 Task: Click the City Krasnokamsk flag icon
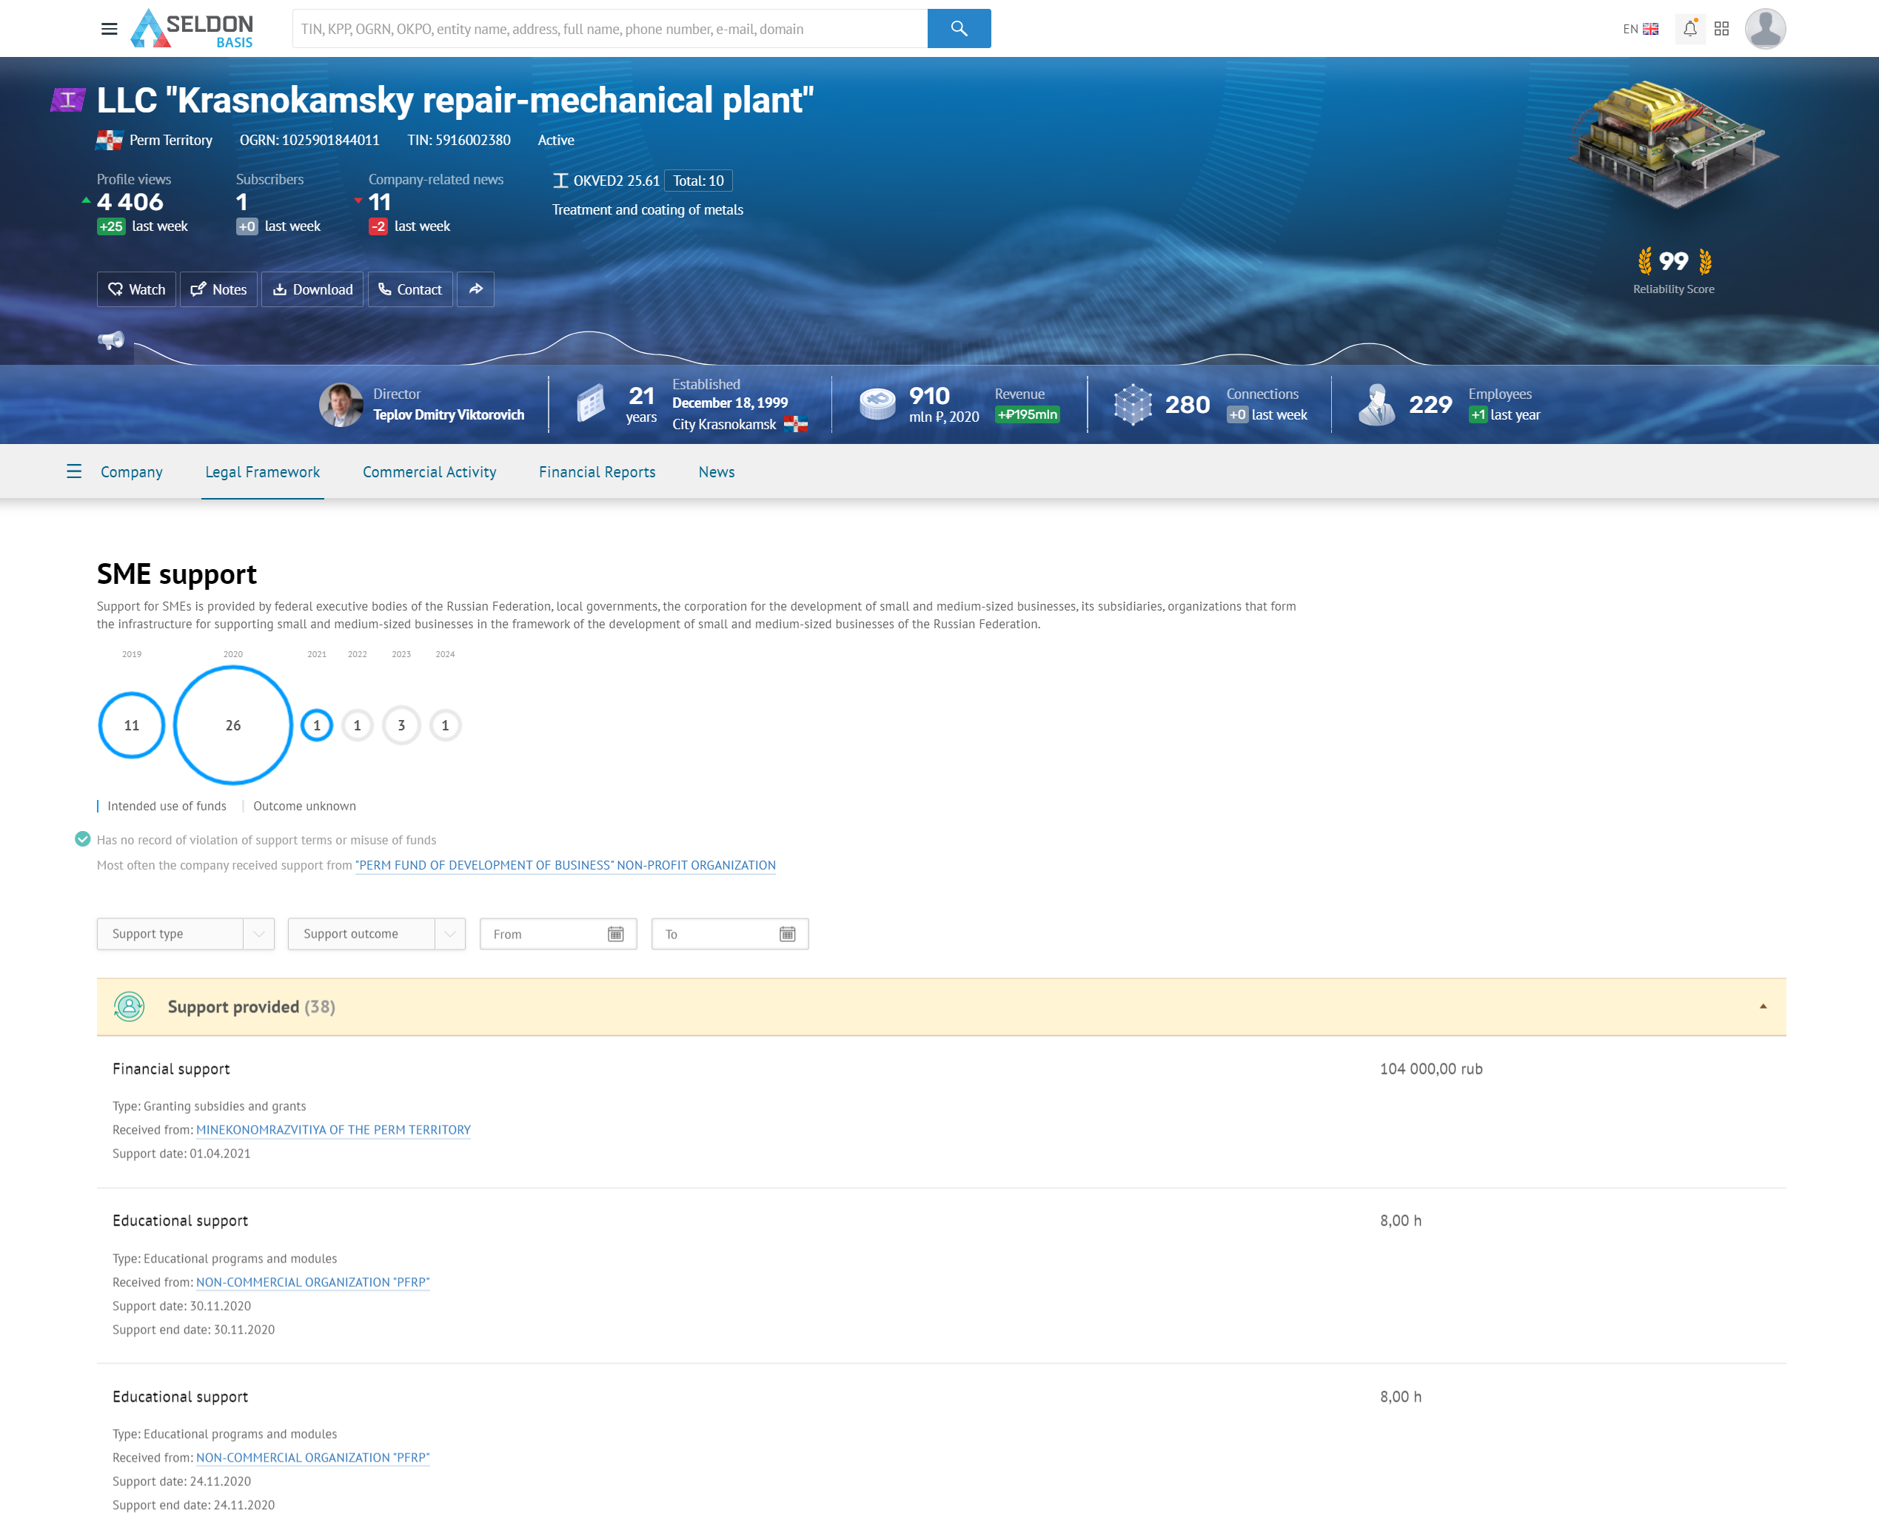(796, 424)
